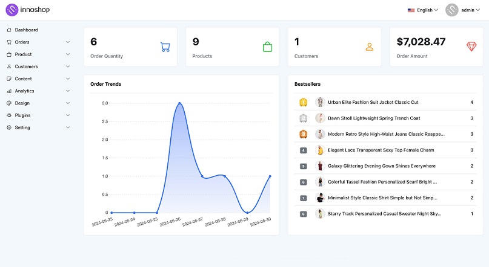
Task: Select Design in the sidebar menu
Action: pyautogui.click(x=22, y=103)
